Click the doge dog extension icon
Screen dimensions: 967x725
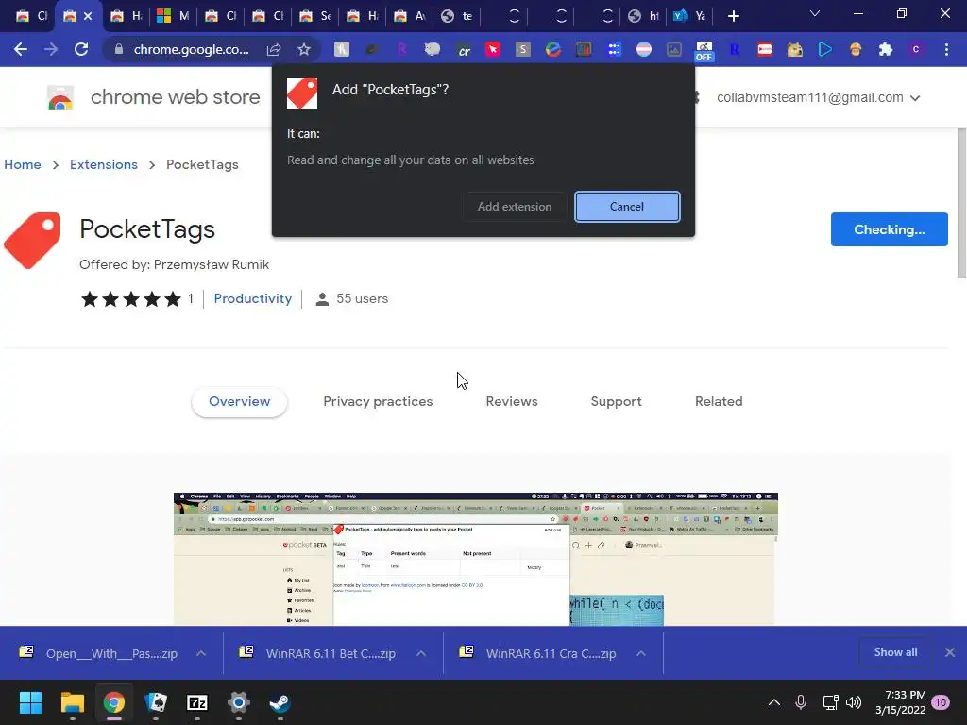coord(794,49)
